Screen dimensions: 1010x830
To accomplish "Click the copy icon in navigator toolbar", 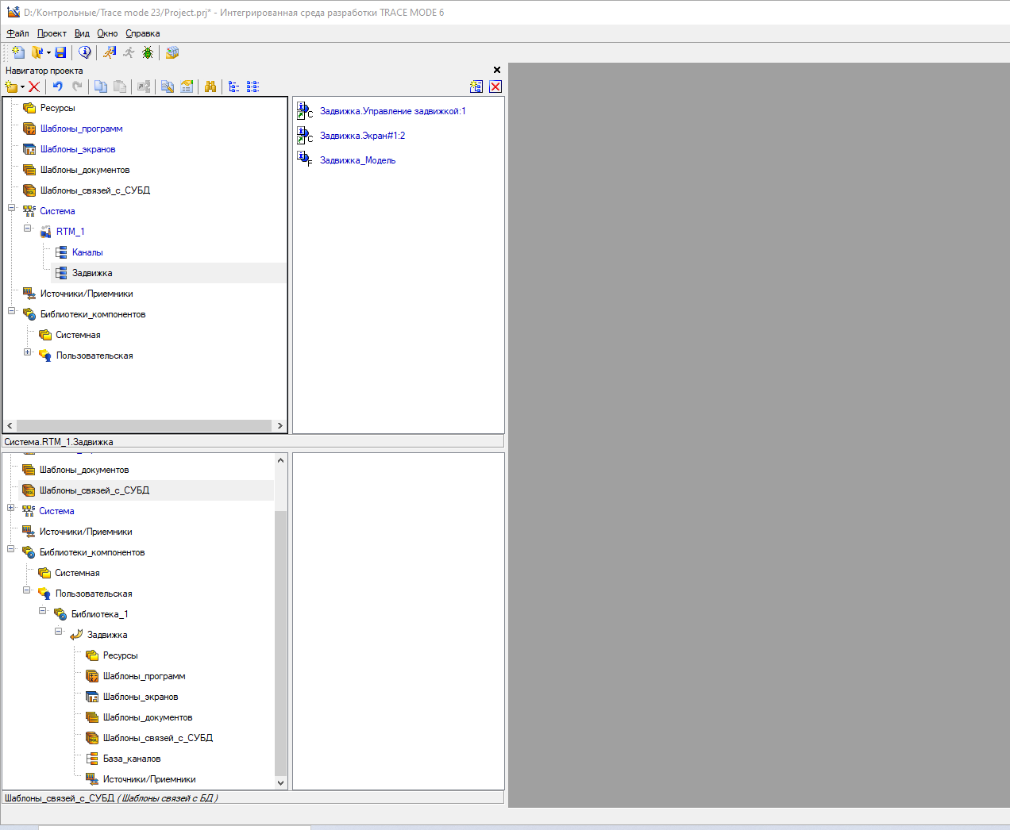I will coord(101,86).
